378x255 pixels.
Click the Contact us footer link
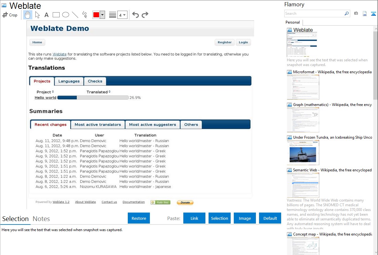(109, 202)
